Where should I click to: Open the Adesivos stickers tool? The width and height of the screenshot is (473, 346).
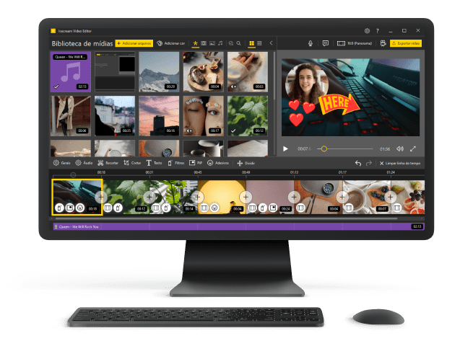tap(218, 163)
